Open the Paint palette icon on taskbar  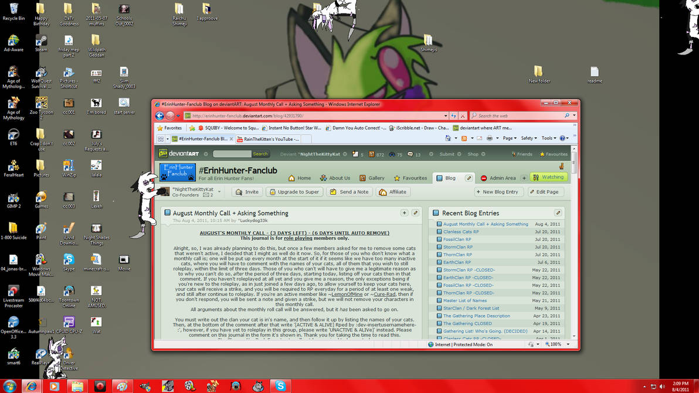tap(122, 386)
